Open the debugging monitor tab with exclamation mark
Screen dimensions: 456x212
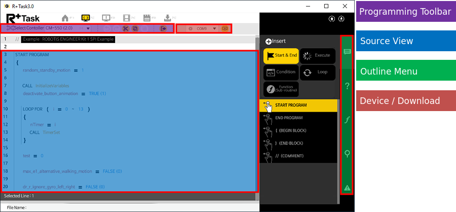coord(106,18)
